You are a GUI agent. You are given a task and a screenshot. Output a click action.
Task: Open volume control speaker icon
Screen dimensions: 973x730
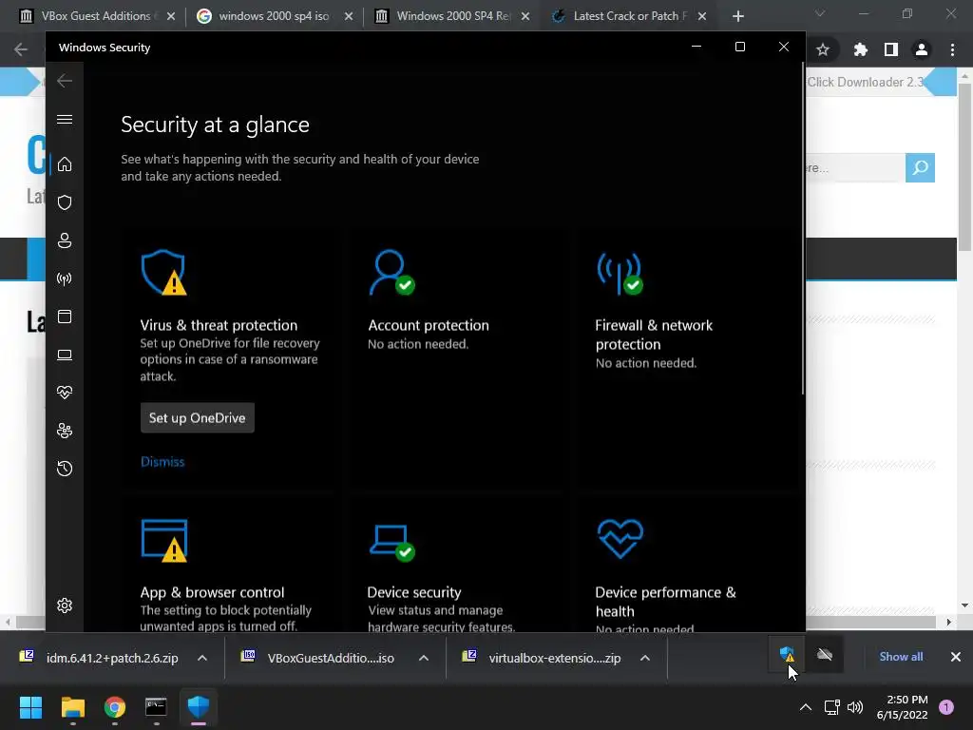855,707
